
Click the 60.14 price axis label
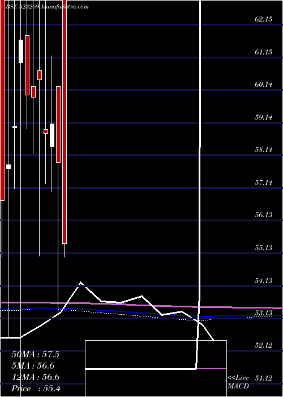coord(264,85)
